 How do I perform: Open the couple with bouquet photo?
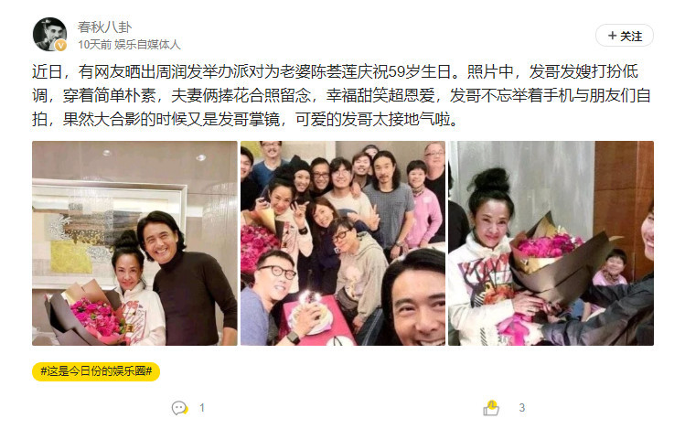(134, 243)
